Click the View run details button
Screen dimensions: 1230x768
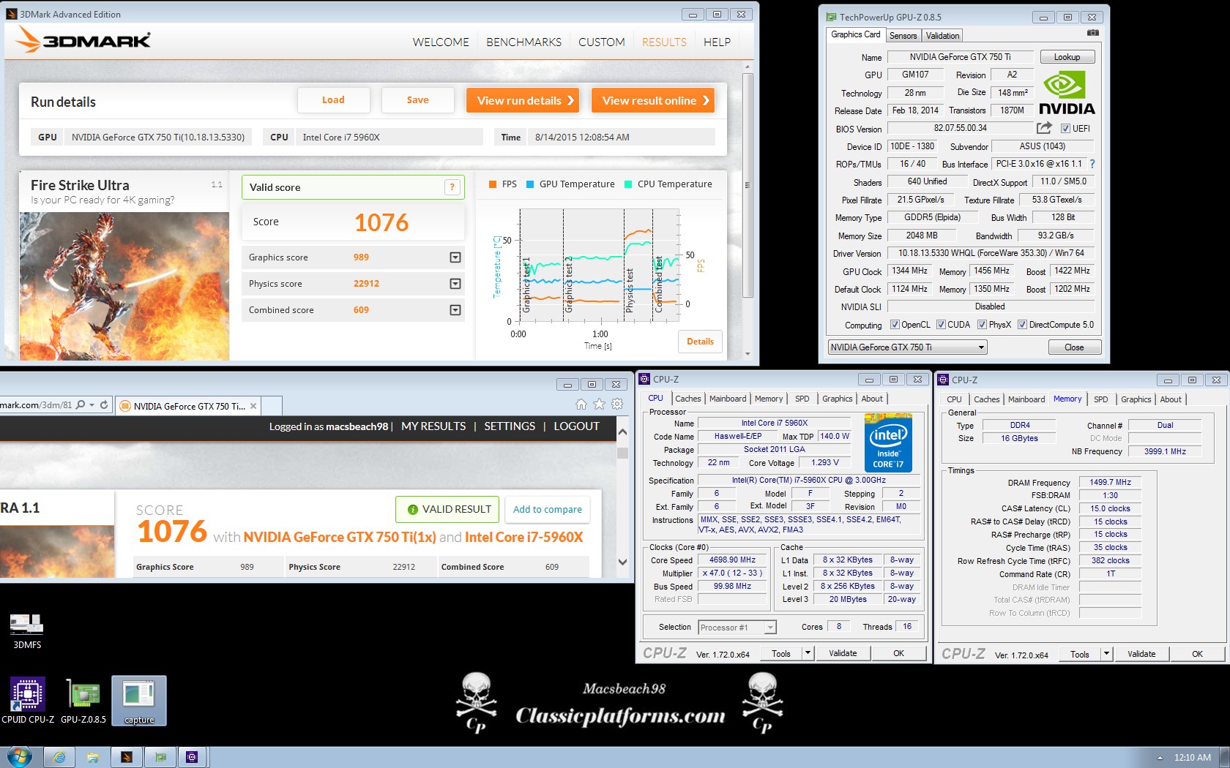pos(523,100)
